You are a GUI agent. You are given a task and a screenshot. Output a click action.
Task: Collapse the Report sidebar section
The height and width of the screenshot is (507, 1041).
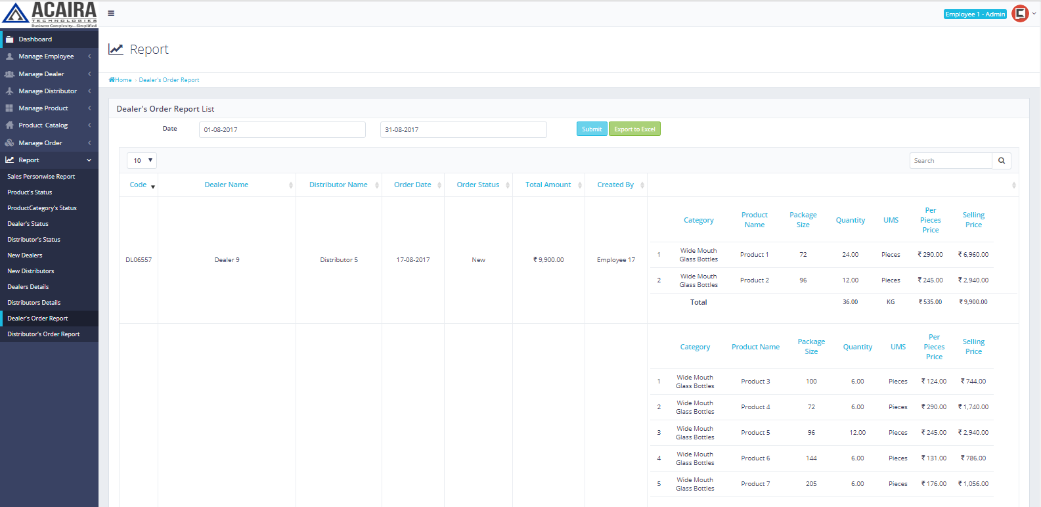click(89, 160)
